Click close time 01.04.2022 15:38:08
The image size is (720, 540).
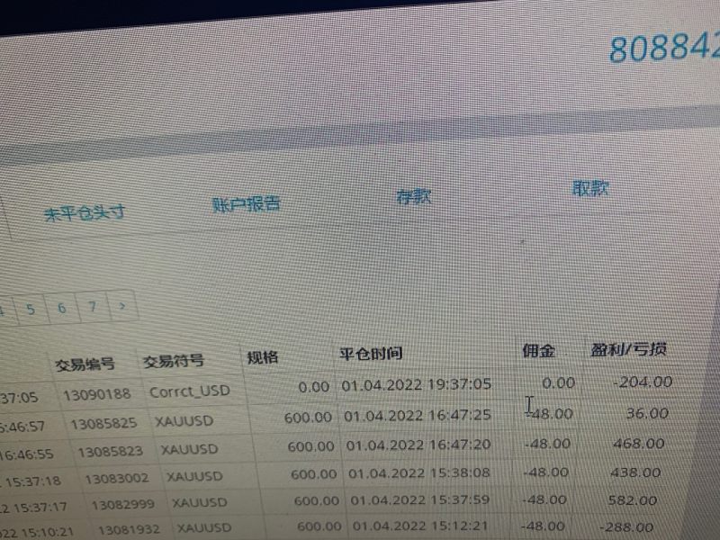coord(419,473)
